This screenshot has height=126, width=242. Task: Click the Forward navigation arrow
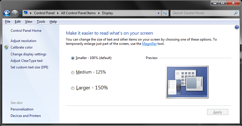pyautogui.click(x=15, y=13)
